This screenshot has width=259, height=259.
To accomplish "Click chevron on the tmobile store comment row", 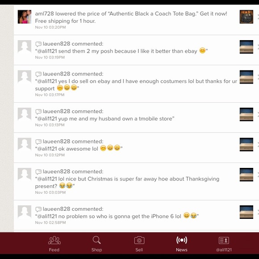I will point(258,114).
